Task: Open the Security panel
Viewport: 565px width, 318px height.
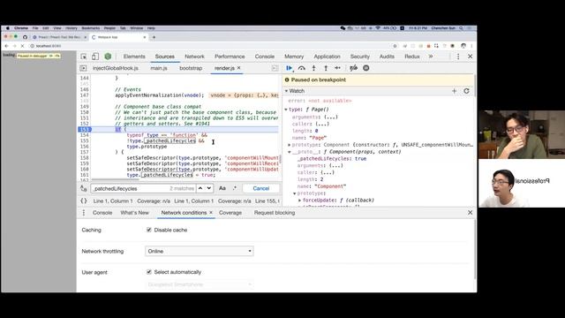Action: pyautogui.click(x=360, y=57)
